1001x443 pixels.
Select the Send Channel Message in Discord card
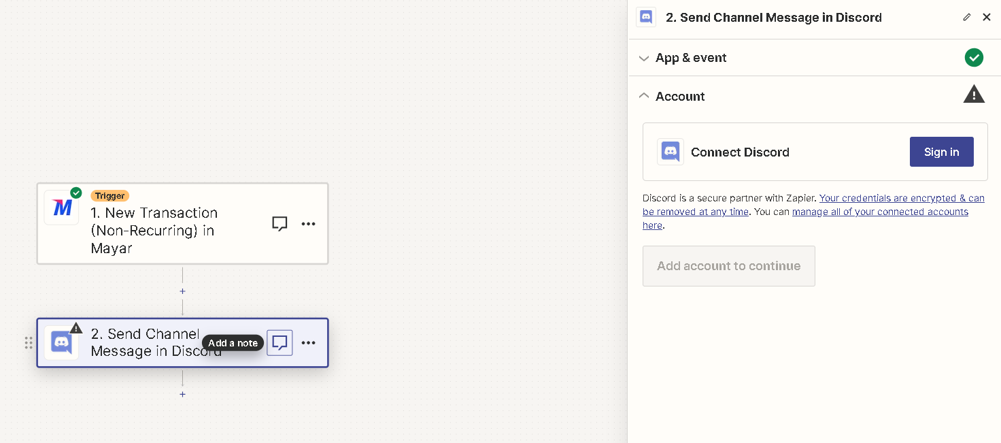coord(182,343)
